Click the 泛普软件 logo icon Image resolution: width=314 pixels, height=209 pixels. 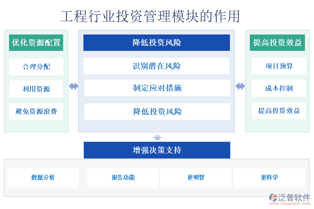coord(273,197)
